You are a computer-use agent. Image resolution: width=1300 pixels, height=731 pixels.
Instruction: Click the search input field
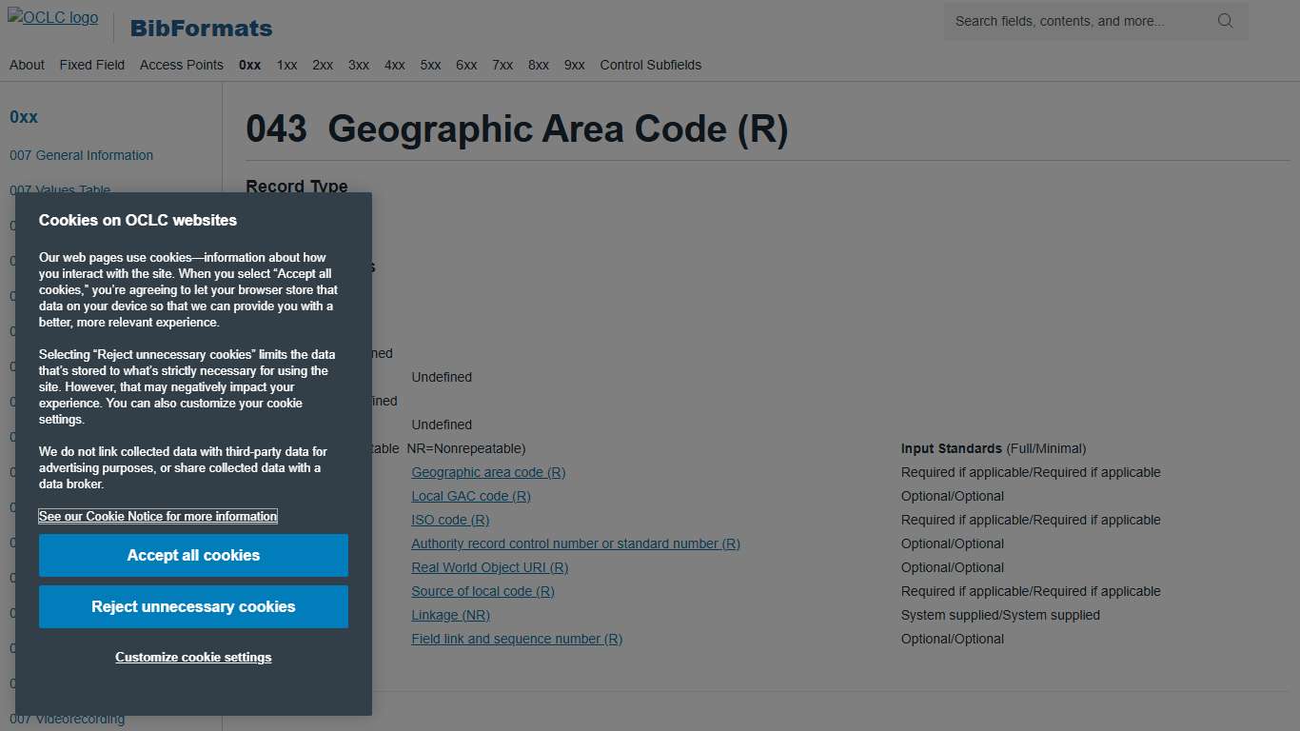[1075, 20]
